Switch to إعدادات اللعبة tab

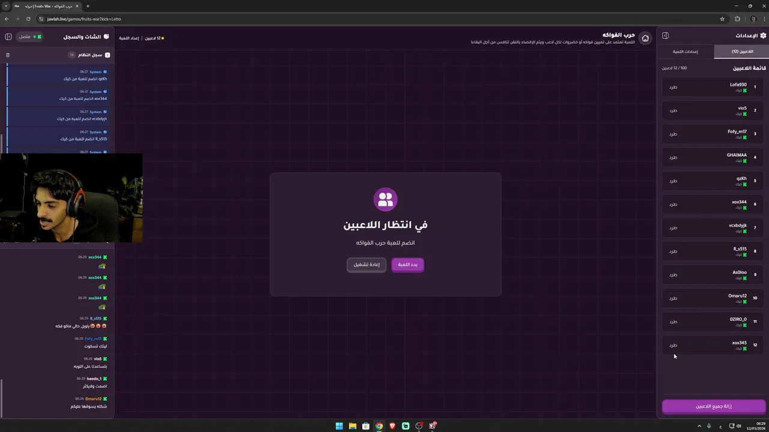click(685, 52)
